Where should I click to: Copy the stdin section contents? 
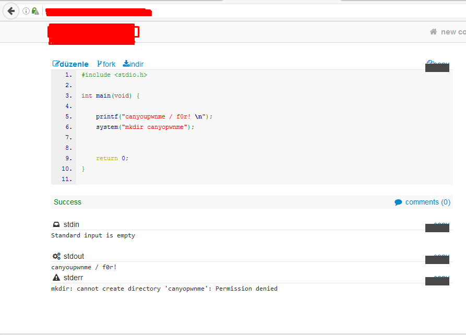[437, 226]
